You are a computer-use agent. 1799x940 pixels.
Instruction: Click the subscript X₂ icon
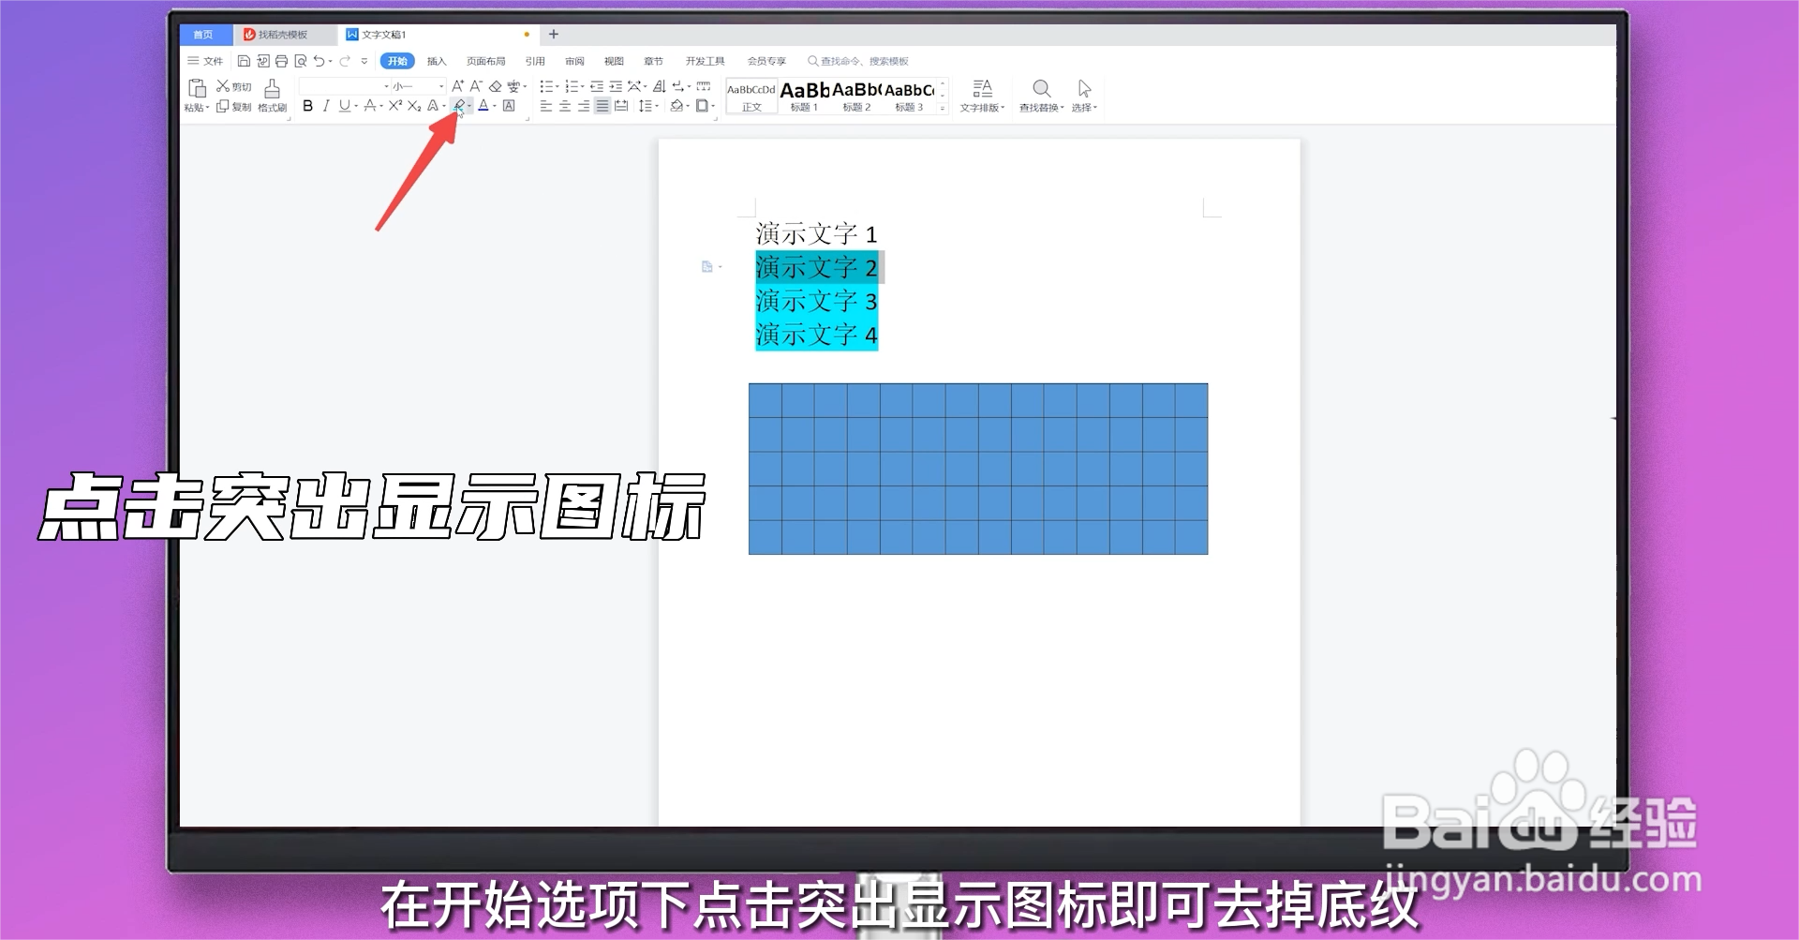click(414, 105)
